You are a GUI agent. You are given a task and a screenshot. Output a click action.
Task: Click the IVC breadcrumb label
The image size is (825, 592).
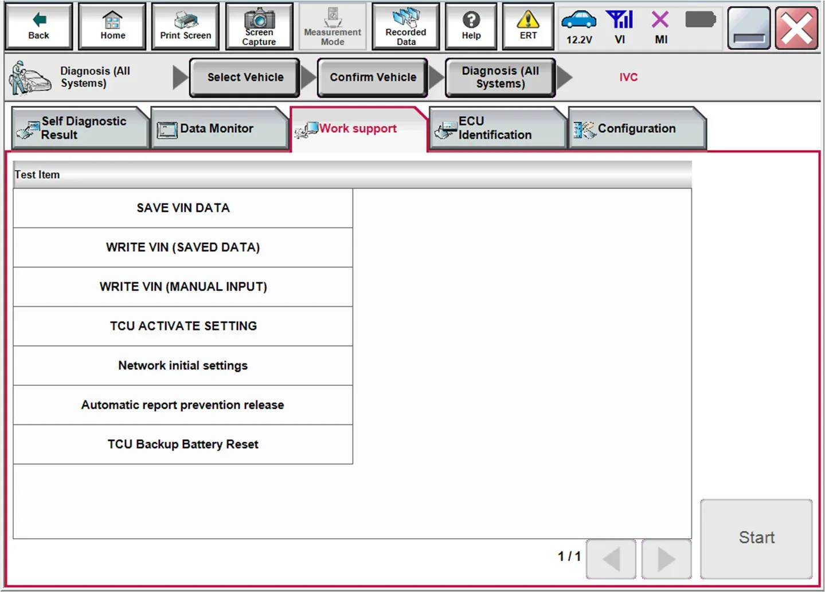[628, 77]
